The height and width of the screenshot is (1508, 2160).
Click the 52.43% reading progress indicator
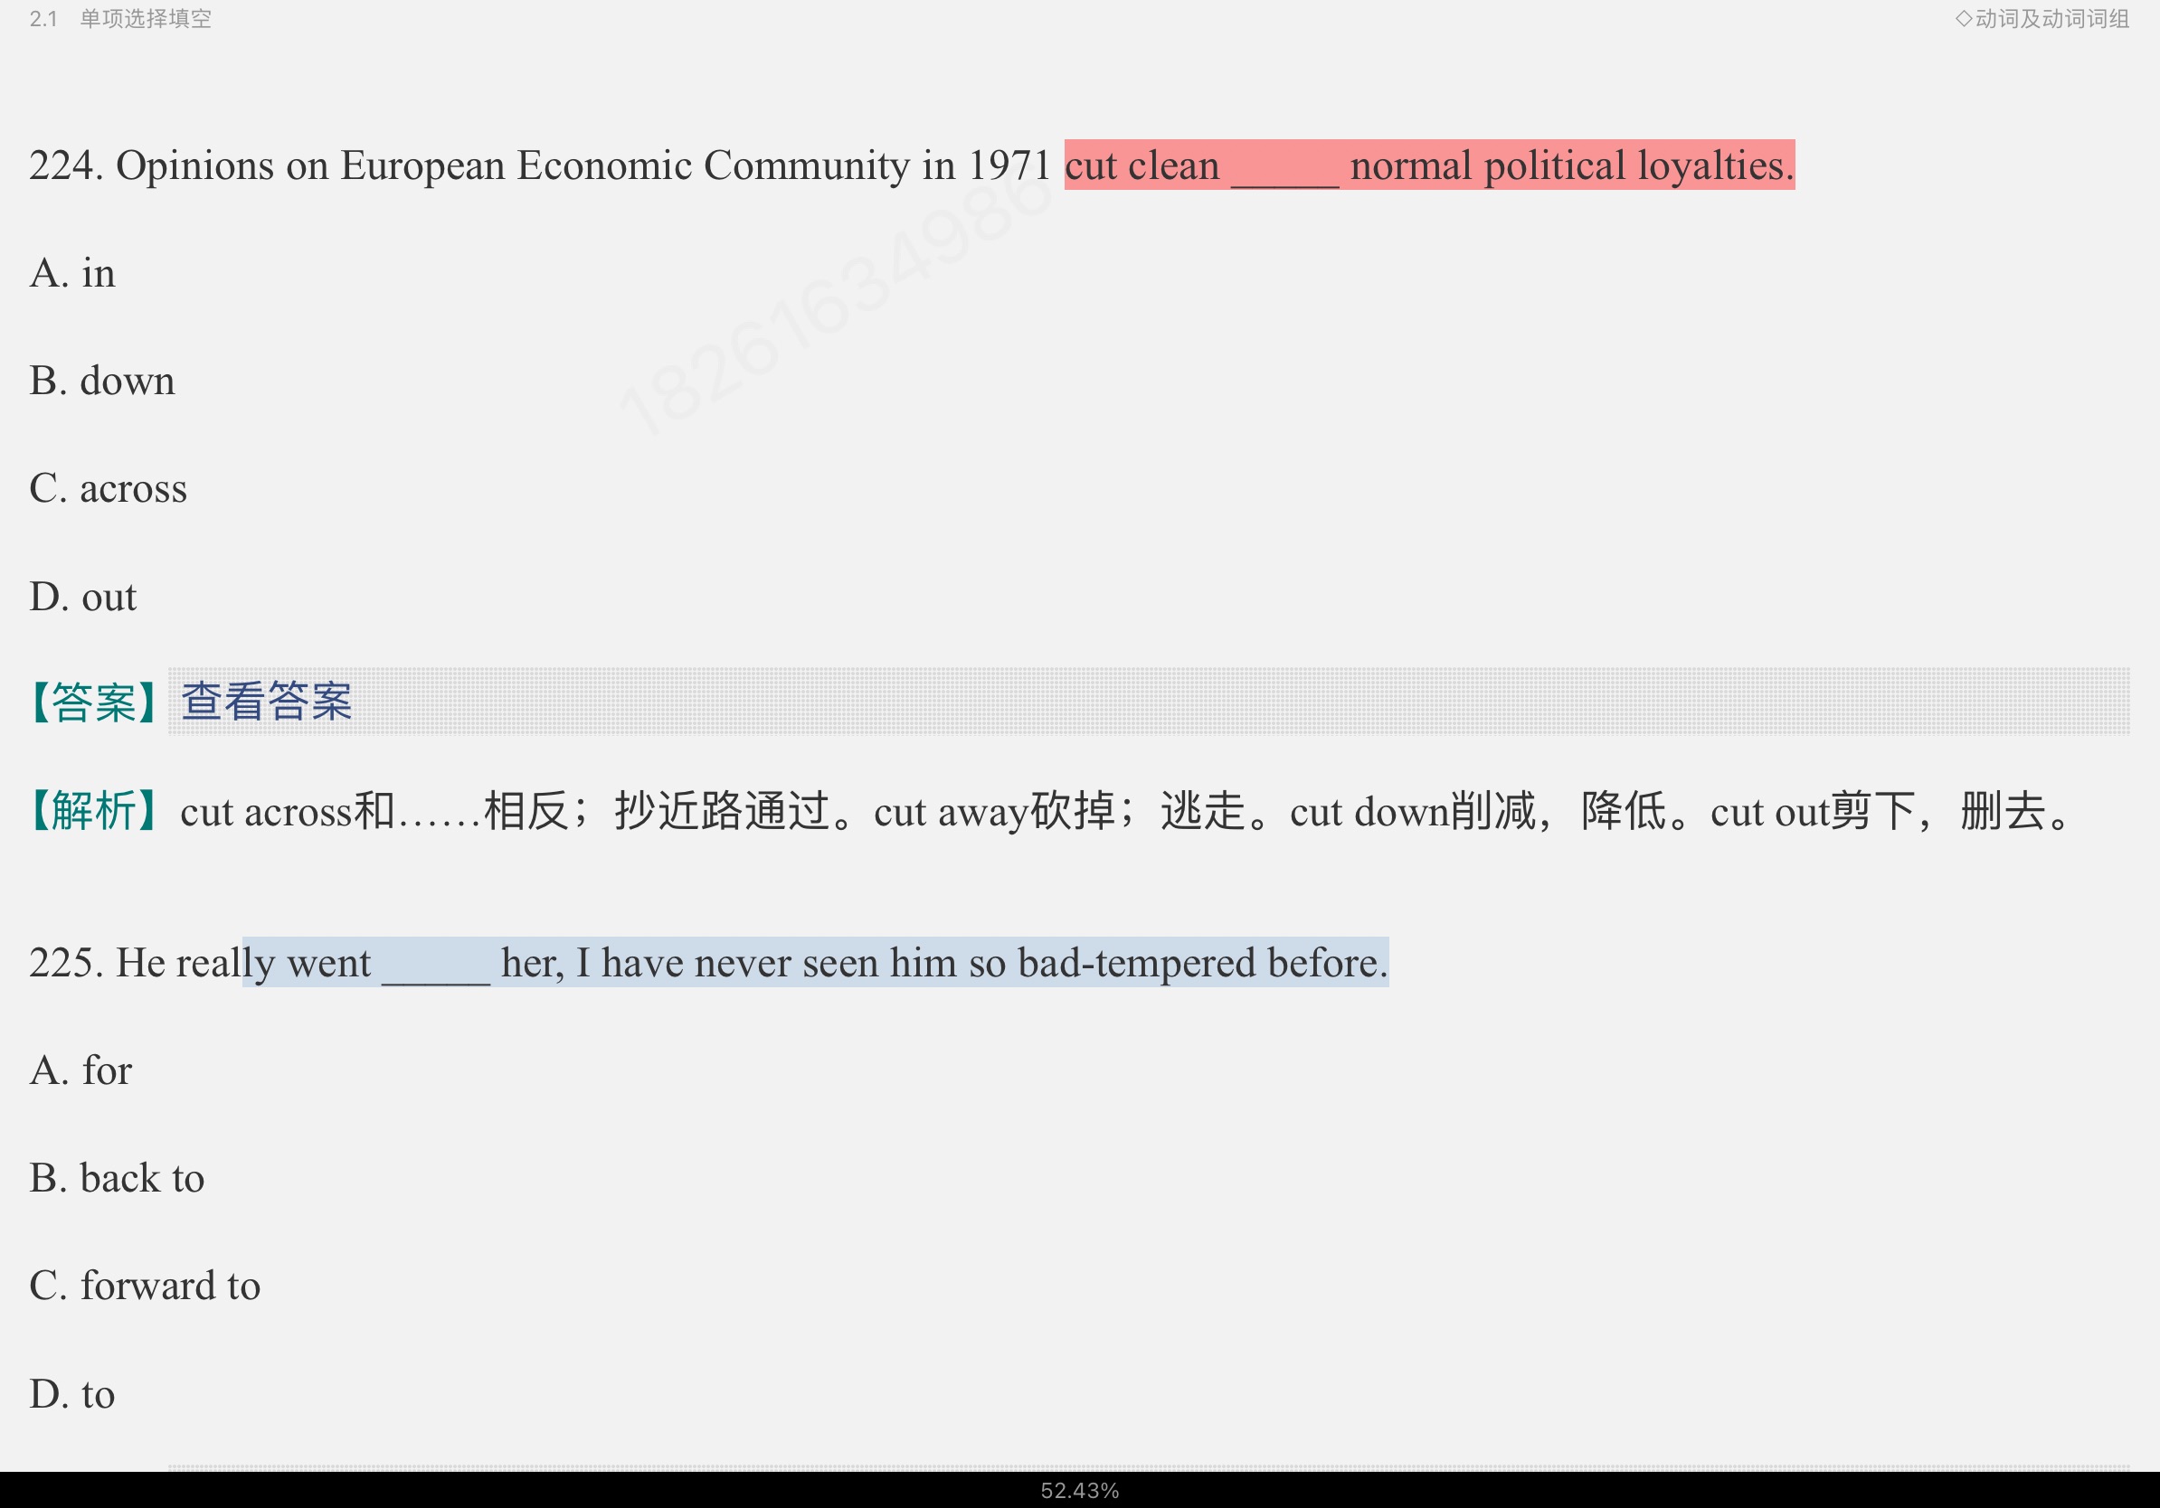[x=1079, y=1491]
